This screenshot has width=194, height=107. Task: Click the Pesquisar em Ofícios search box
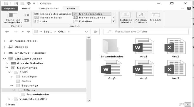[x=146, y=32]
